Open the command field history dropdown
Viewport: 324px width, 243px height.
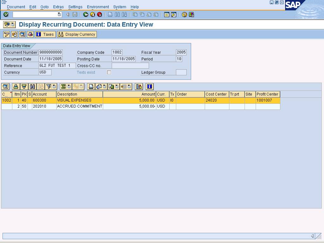59,15
